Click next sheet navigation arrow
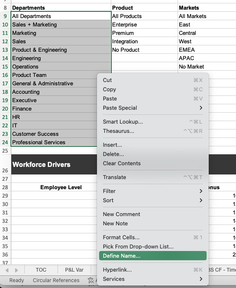 click(16, 270)
